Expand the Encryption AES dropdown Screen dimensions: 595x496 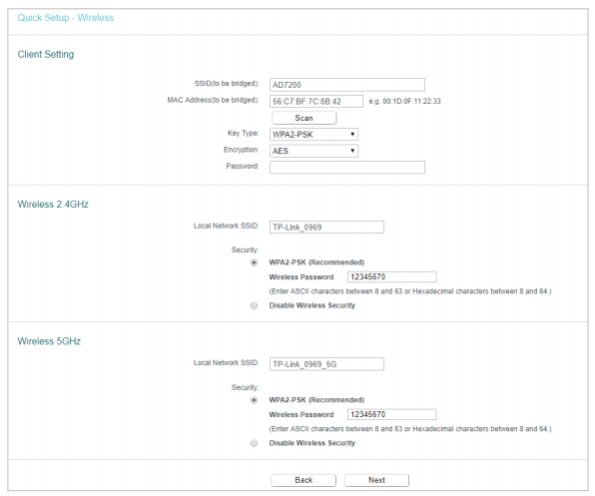pyautogui.click(x=313, y=151)
